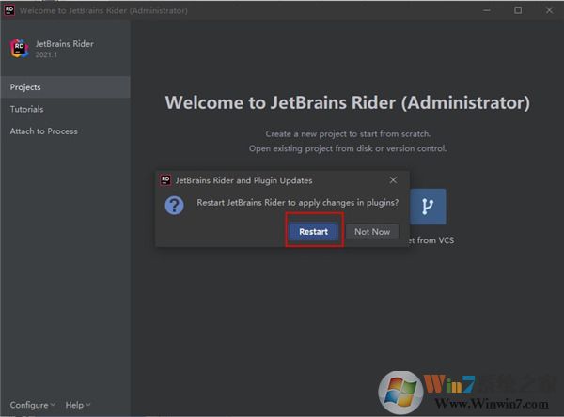Click the Rider icon in the update dialog title
This screenshot has height=417, width=564.
(x=165, y=180)
